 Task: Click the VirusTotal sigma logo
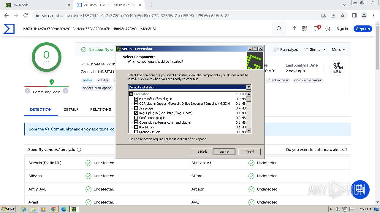coord(9,29)
